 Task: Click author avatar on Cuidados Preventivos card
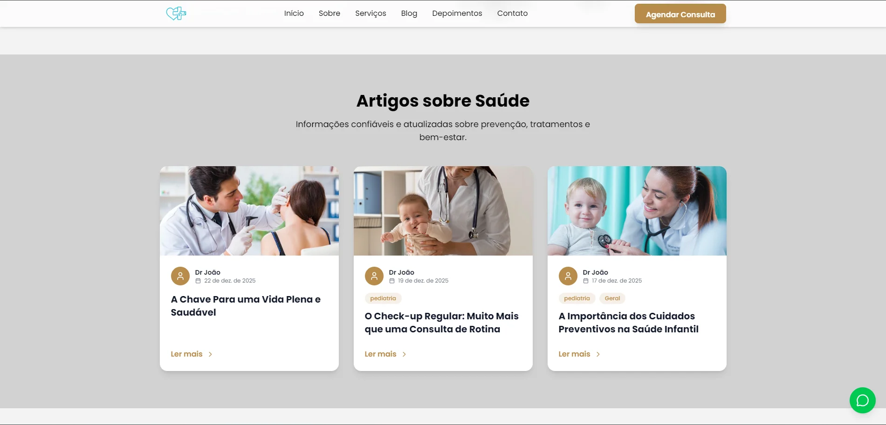coord(568,276)
